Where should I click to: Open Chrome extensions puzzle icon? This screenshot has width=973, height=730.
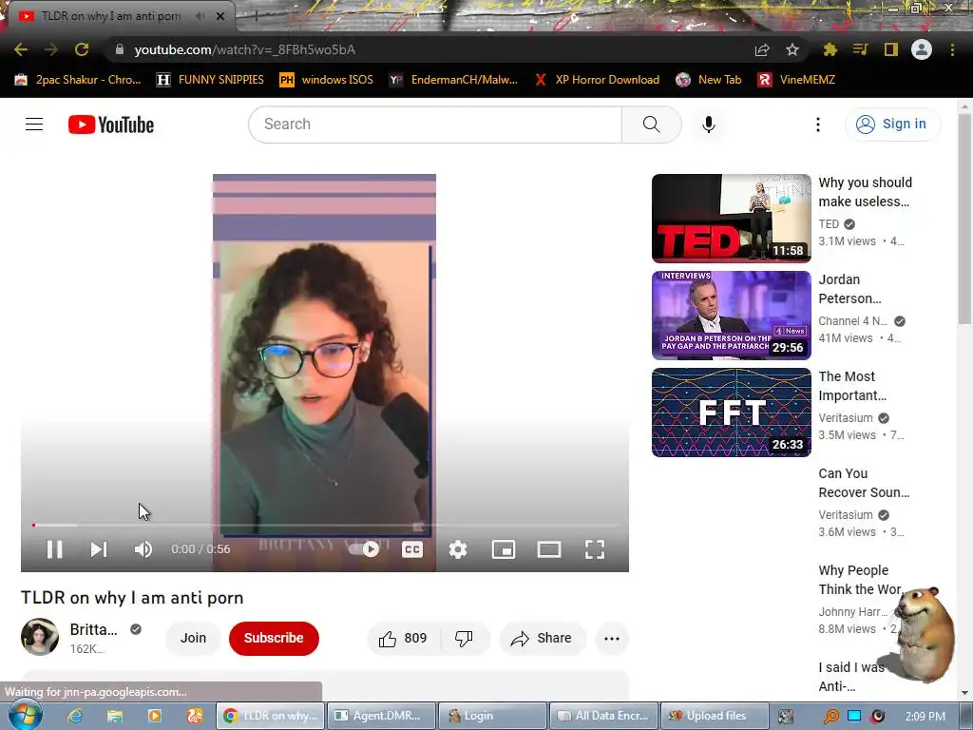point(830,49)
